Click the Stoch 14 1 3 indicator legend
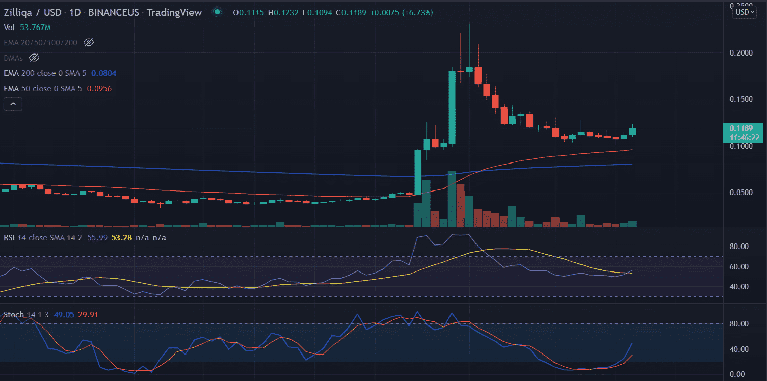 27,315
